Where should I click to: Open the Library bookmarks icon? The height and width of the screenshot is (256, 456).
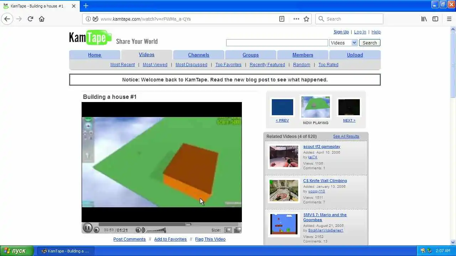[424, 19]
